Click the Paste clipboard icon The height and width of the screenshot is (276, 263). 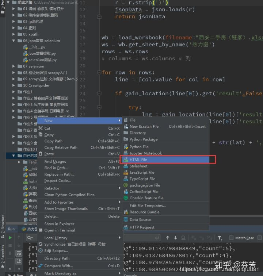pyautogui.click(x=41, y=154)
